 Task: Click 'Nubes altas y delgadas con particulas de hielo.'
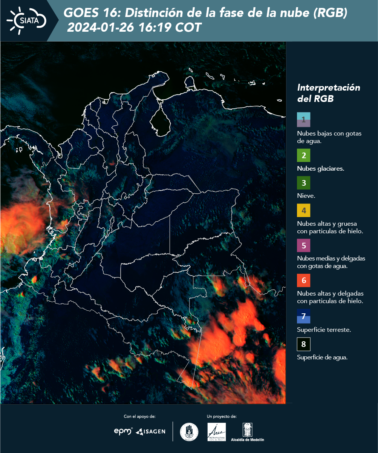(330, 297)
